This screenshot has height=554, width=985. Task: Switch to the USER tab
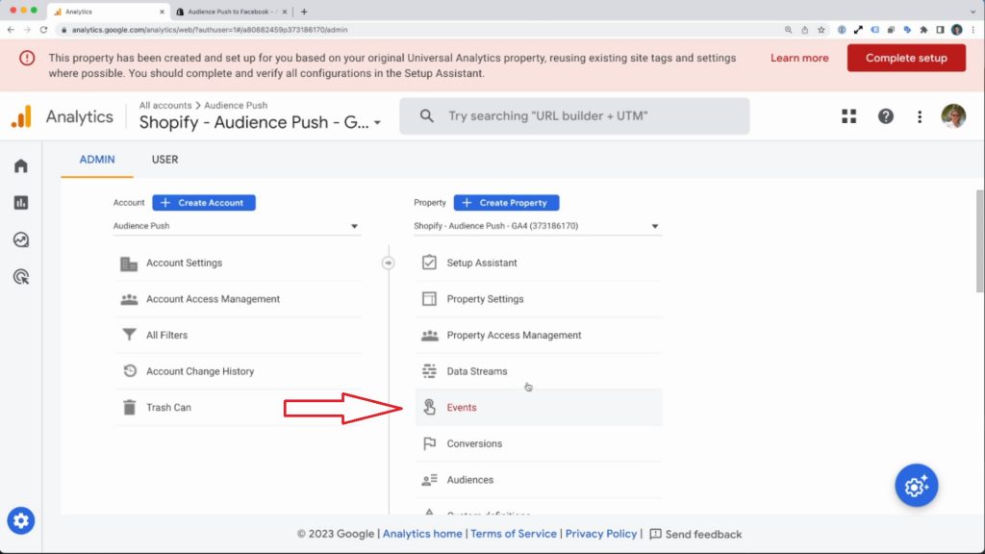[x=164, y=160]
